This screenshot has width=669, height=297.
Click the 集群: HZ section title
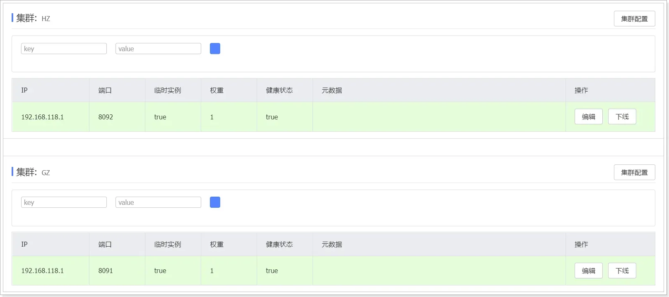33,18
